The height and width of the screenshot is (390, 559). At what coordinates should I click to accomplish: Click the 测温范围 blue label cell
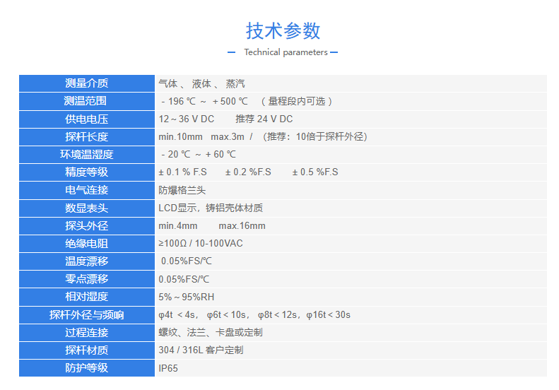click(x=86, y=101)
